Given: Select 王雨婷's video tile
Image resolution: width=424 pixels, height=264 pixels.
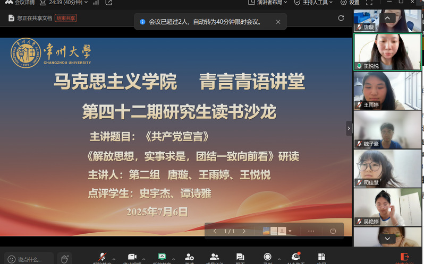Looking at the screenshot, I should point(387,91).
